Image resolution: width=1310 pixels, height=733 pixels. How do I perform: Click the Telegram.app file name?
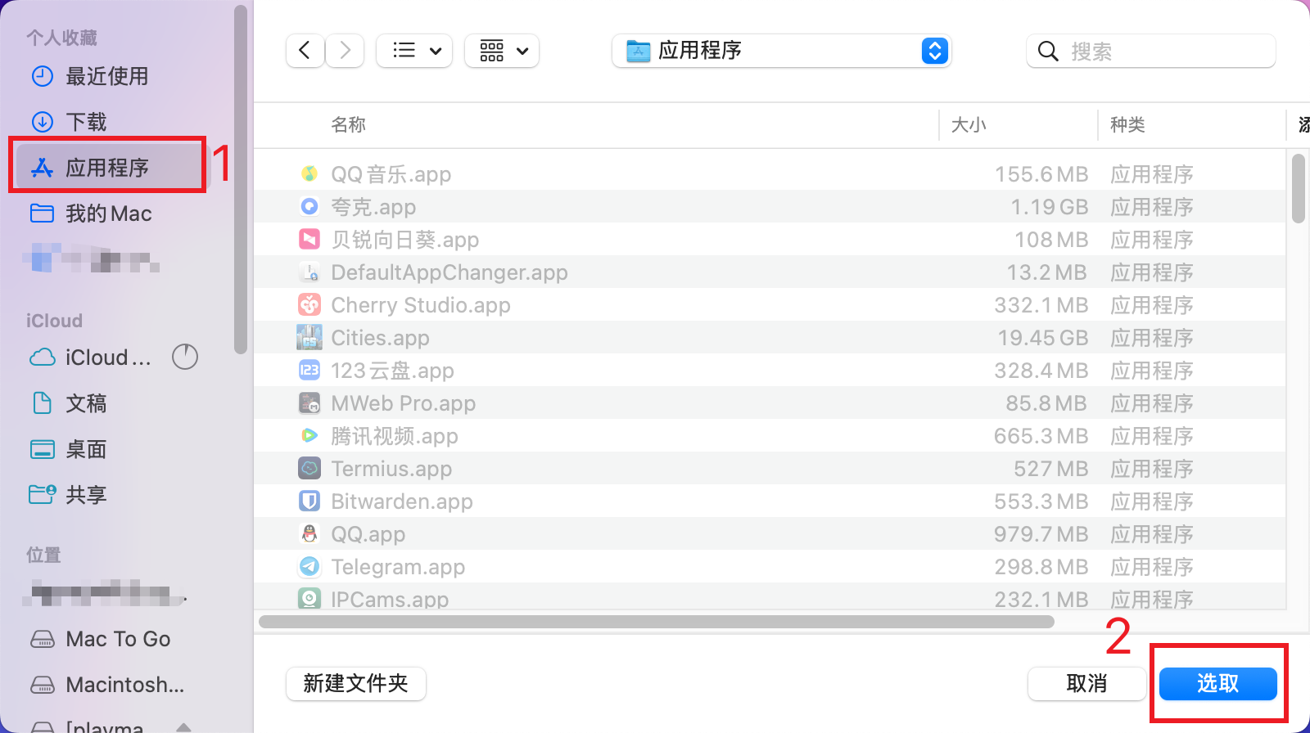(398, 567)
